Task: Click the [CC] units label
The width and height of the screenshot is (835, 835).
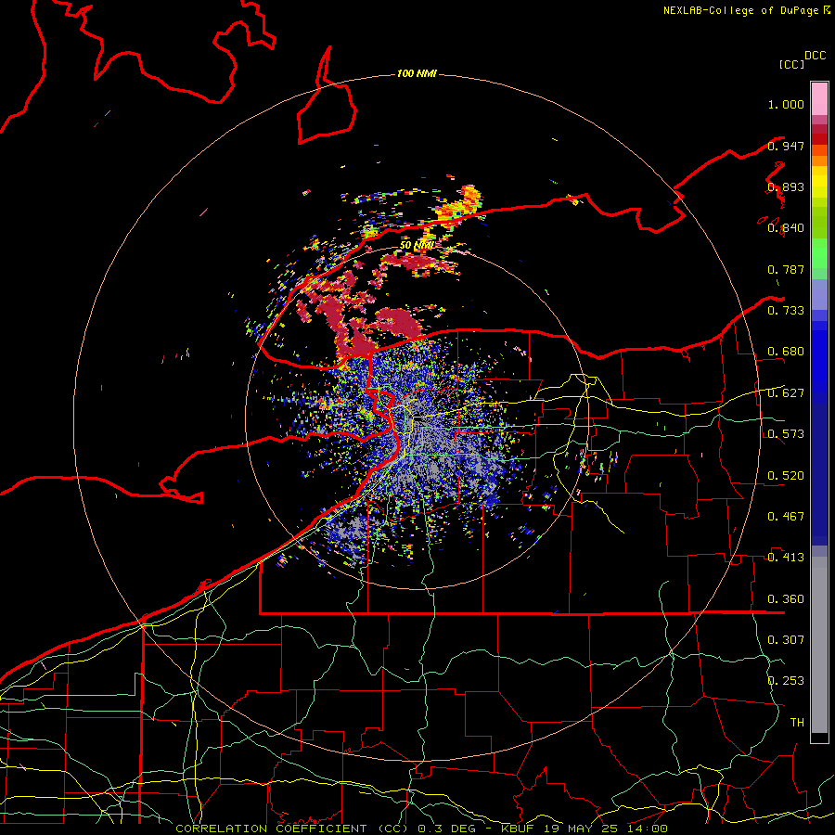Action: tap(791, 64)
